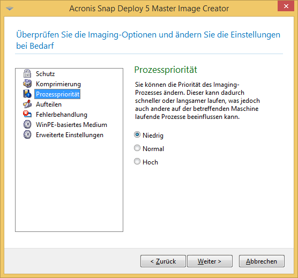Click the Schutz padlock icon

tap(27, 73)
